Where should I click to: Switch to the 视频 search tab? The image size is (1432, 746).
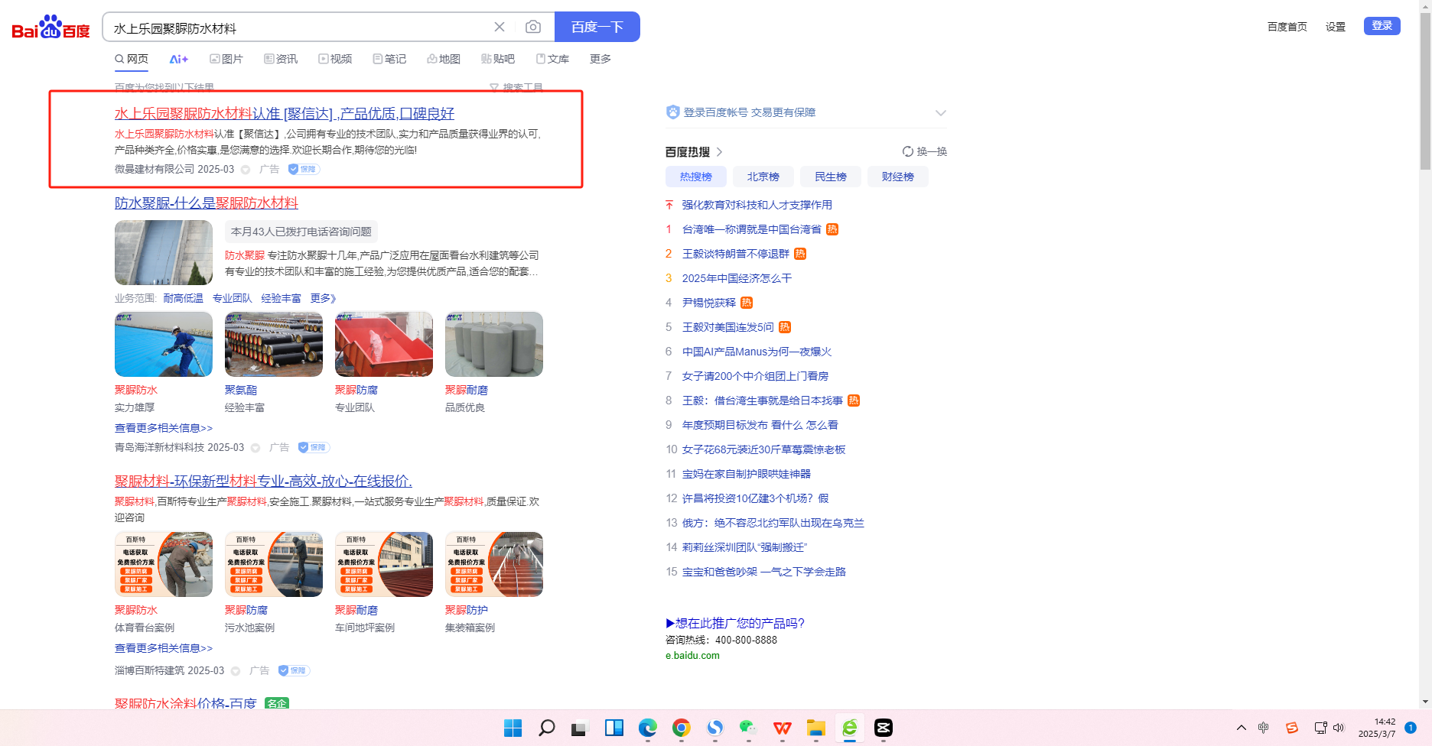click(335, 59)
